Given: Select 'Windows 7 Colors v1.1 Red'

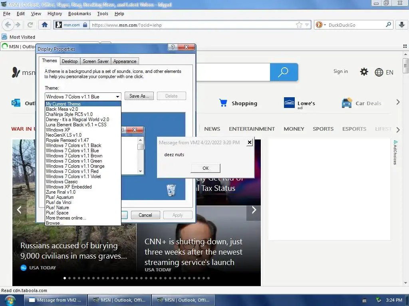Looking at the screenshot, I should (x=83, y=171).
